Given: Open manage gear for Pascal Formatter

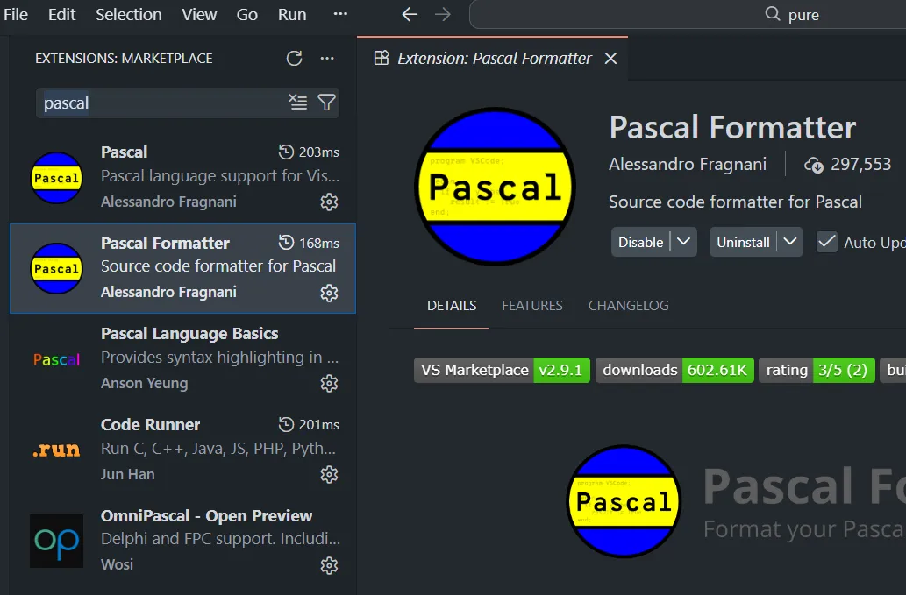Looking at the screenshot, I should pyautogui.click(x=329, y=293).
